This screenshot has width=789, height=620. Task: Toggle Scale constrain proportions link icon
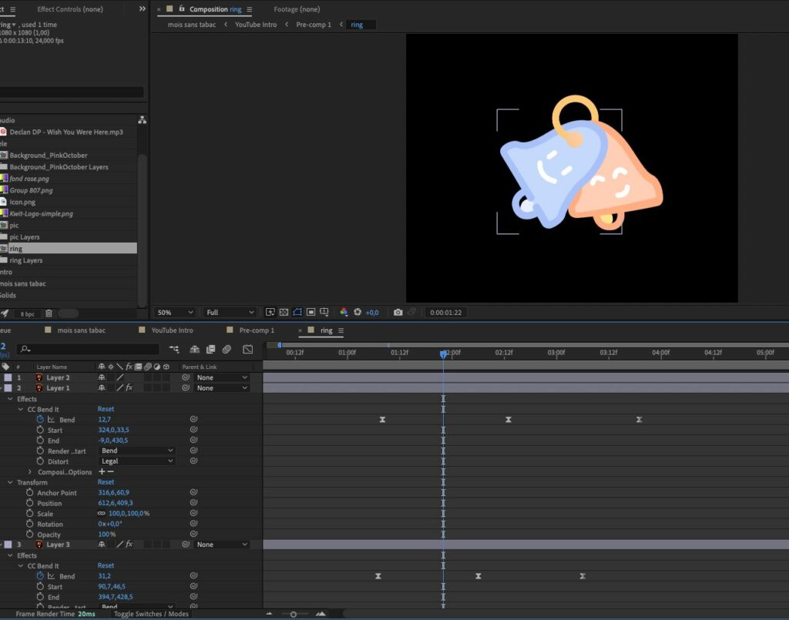tap(101, 513)
